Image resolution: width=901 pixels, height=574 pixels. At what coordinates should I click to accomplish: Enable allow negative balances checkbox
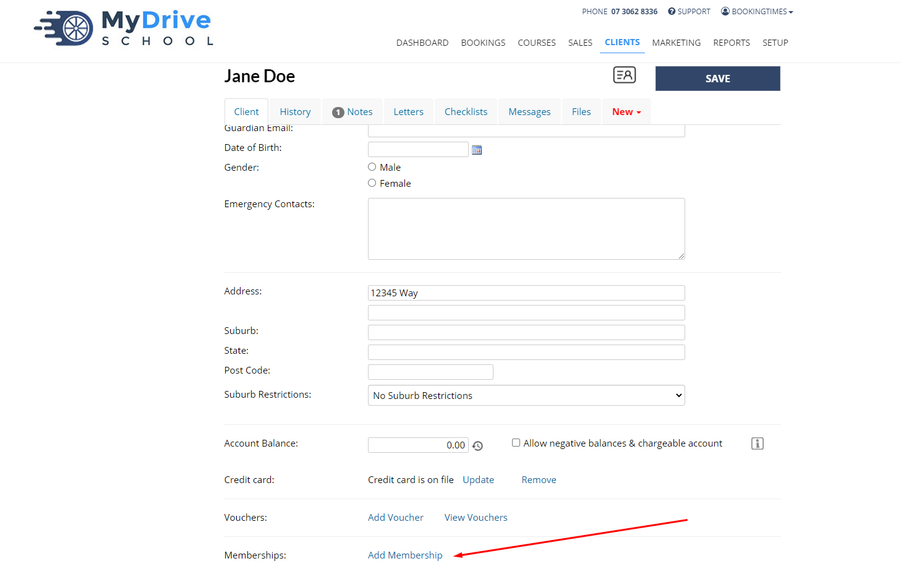coord(516,443)
